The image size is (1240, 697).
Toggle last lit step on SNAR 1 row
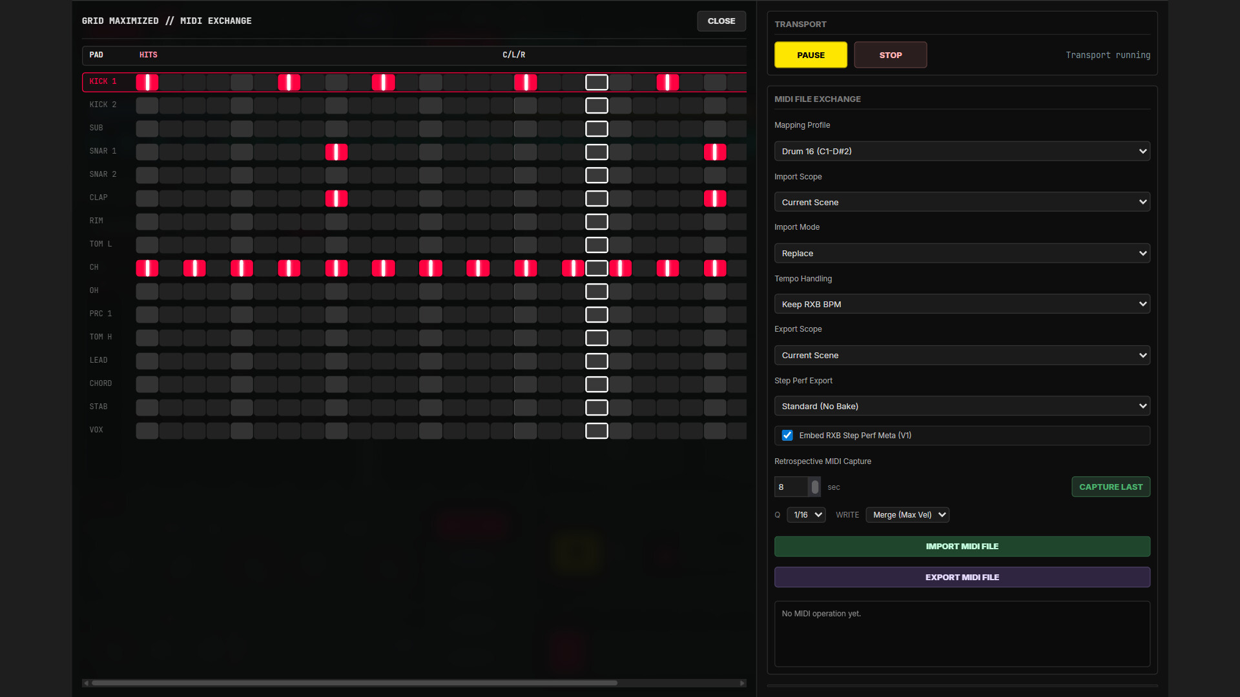tap(714, 152)
